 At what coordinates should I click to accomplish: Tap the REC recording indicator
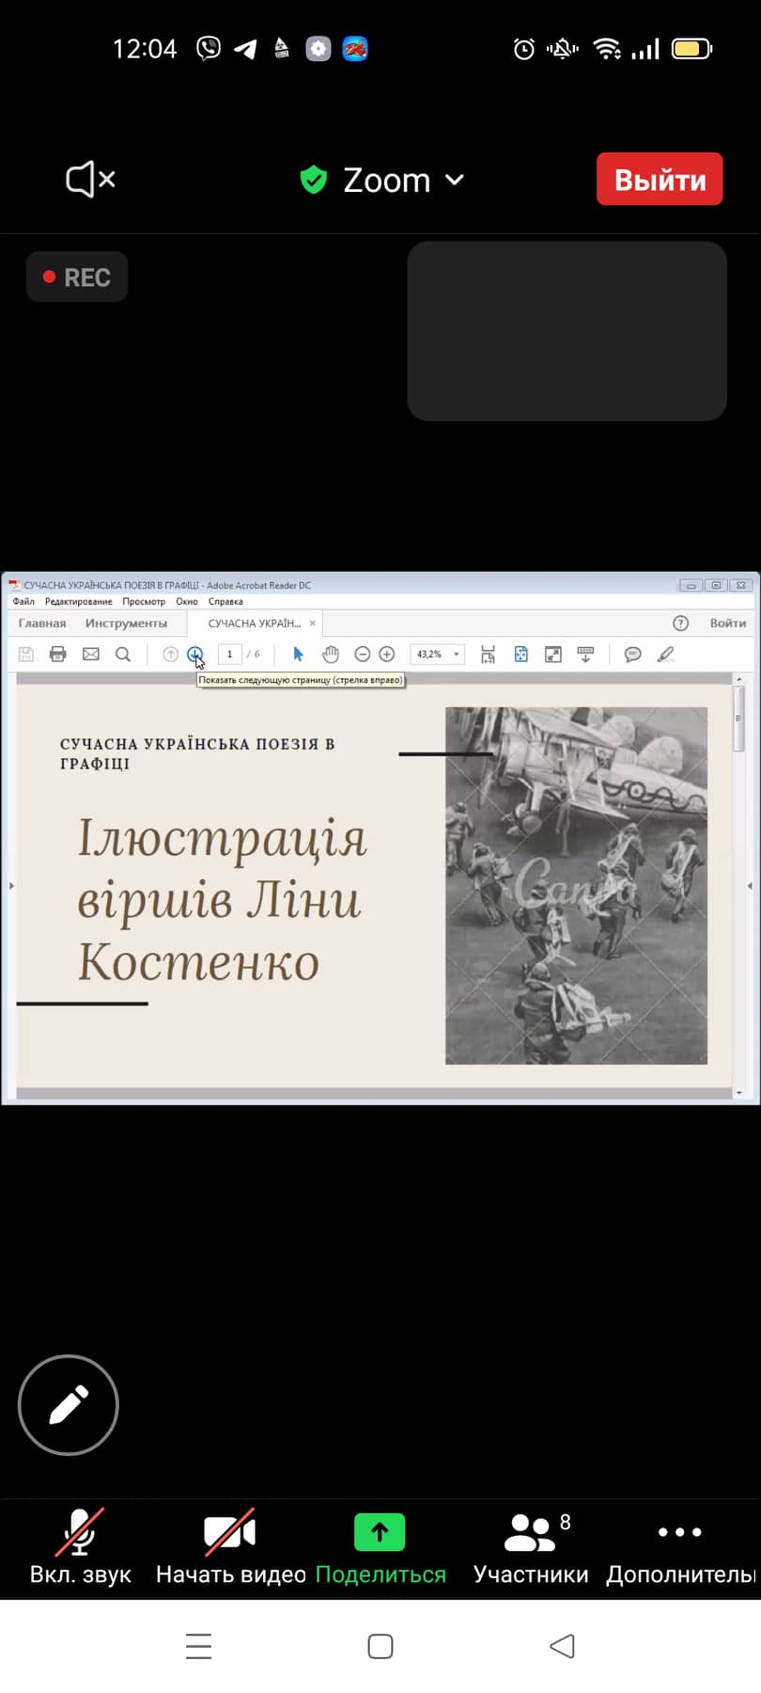coord(77,277)
